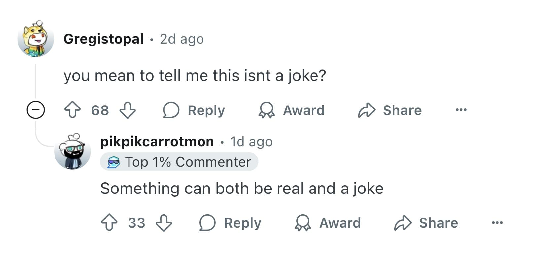The height and width of the screenshot is (256, 551).
Task: Share Gregistopal's comment
Action: (x=390, y=110)
